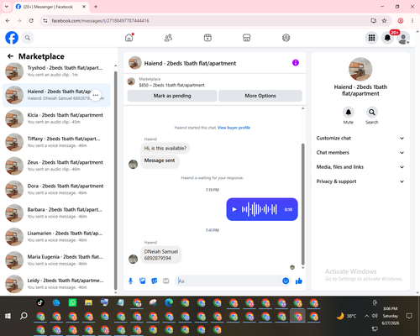420x336 pixels.
Task: Click Mark as pending button
Action: pyautogui.click(x=172, y=96)
